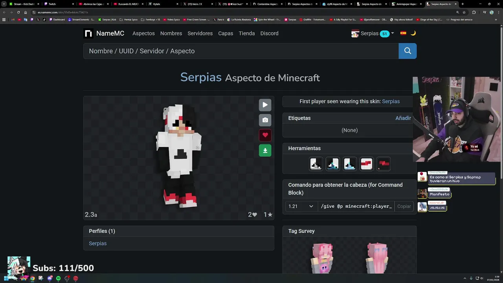This screenshot has width=503, height=283.
Task: Select the right pink-haired Tag Survey skin
Action: (x=377, y=258)
